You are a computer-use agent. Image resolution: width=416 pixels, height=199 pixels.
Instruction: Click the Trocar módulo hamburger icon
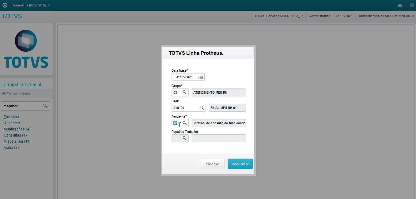(4, 94)
